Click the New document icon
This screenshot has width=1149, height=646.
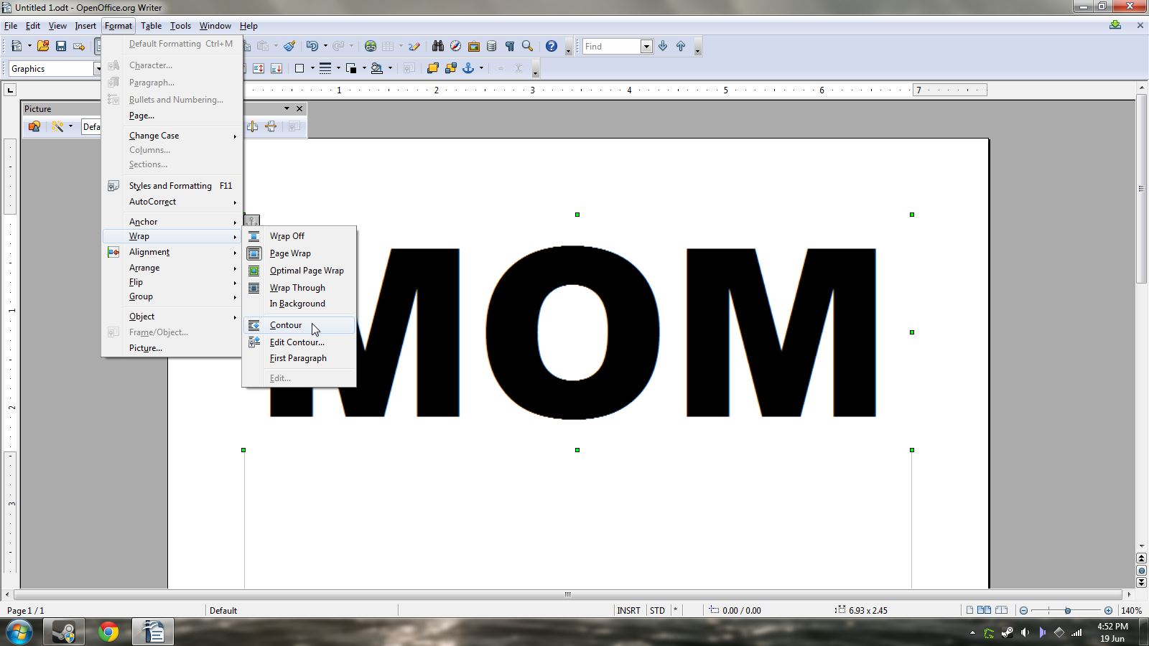pos(17,46)
